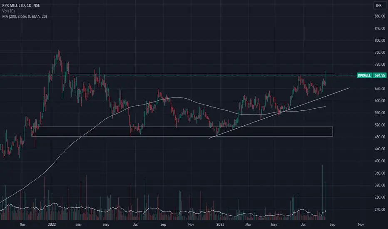The height and width of the screenshot is (229, 388).
Task: Click the 720.00 price axis label
Action: pyautogui.click(x=380, y=65)
